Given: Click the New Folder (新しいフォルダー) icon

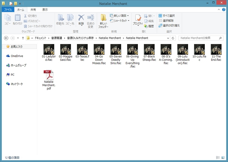Looking at the screenshot, I should (103, 21).
